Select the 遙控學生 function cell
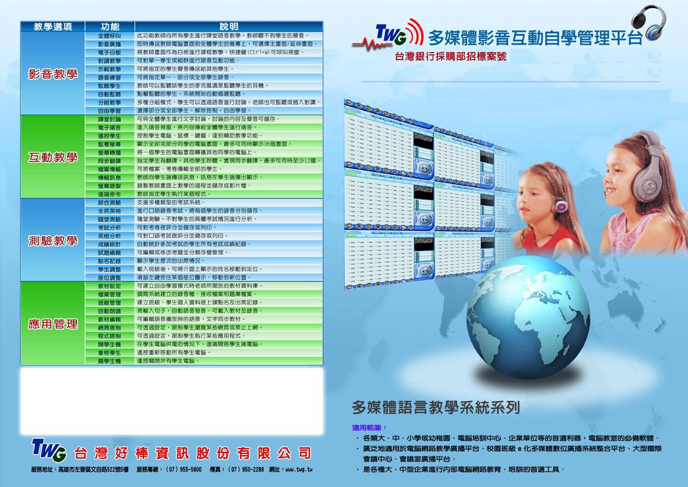 click(x=109, y=136)
